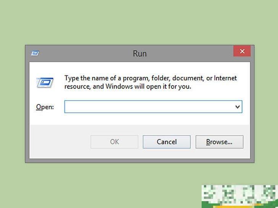This screenshot has height=208, width=278.
Task: Click the white space below the Open field
Action: [x=140, y=119]
